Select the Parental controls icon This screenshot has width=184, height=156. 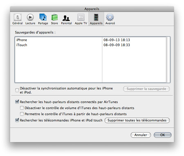click(66, 19)
